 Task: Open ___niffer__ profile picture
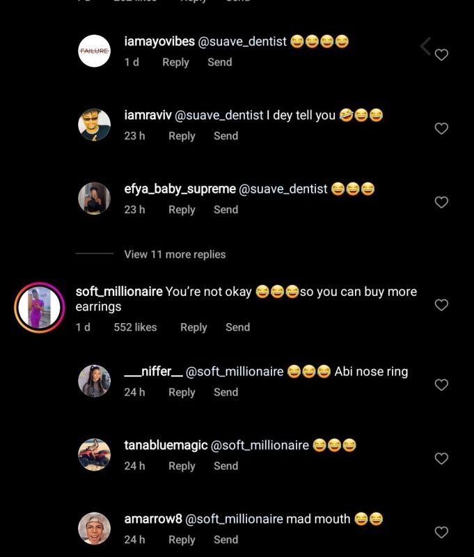pos(94,381)
